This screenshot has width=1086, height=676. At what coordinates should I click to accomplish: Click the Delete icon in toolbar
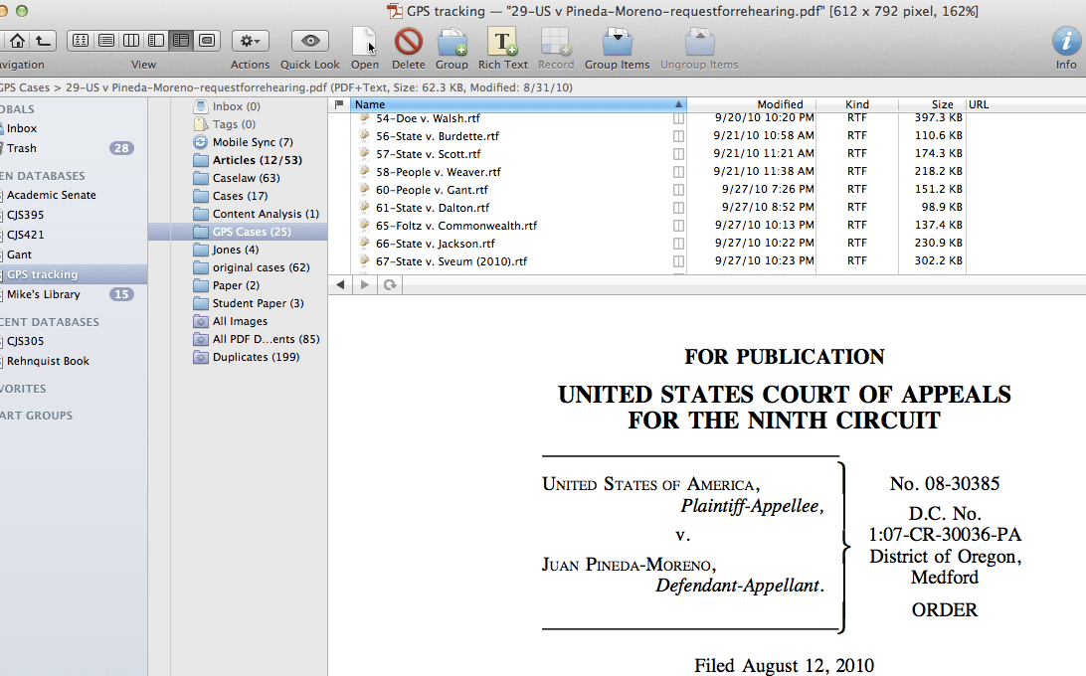click(408, 42)
